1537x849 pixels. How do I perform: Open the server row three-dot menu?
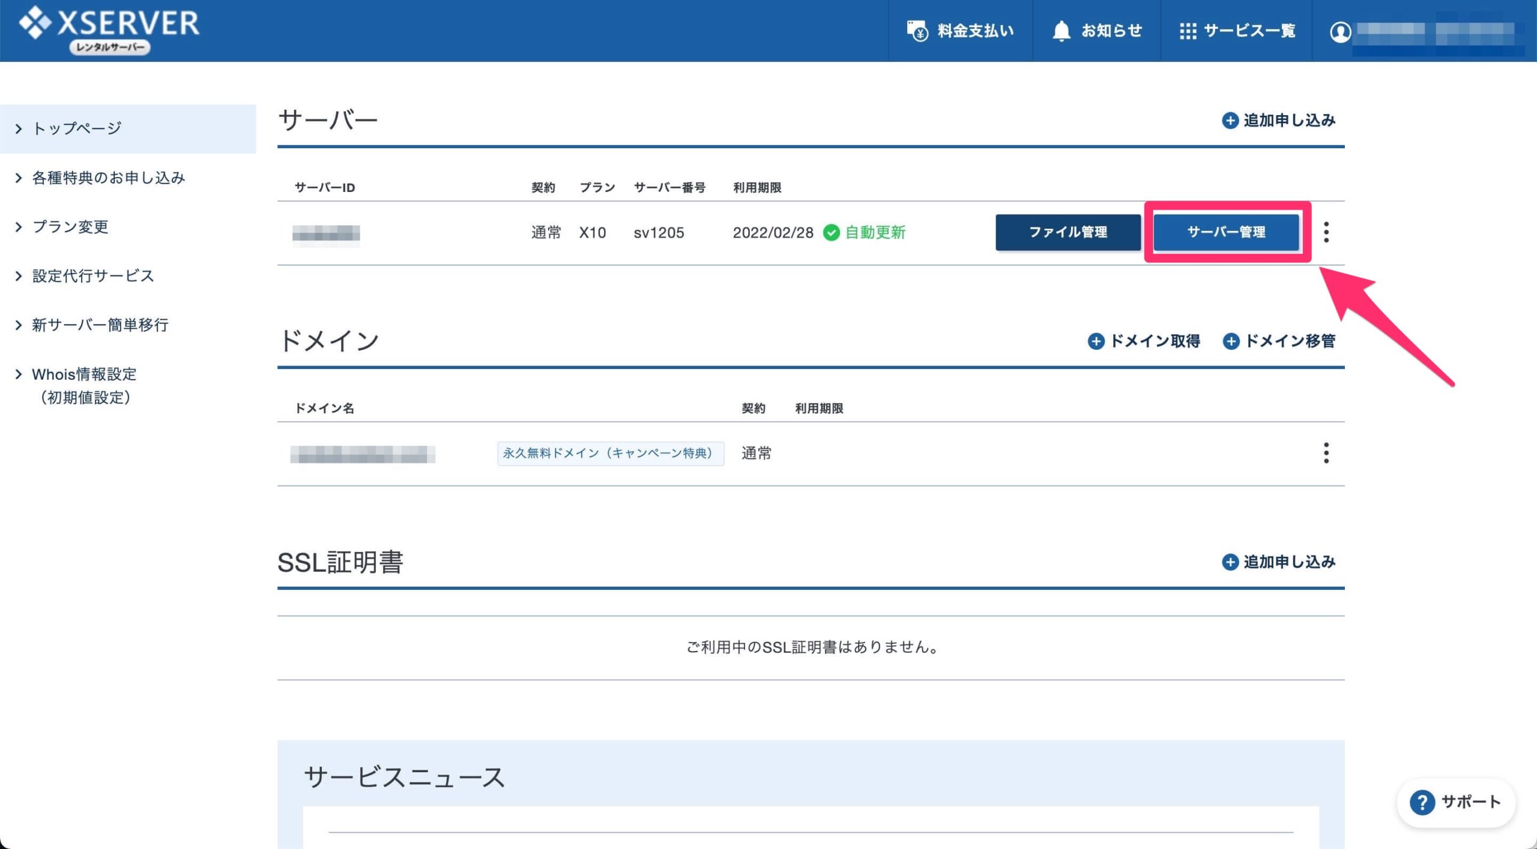click(1326, 232)
